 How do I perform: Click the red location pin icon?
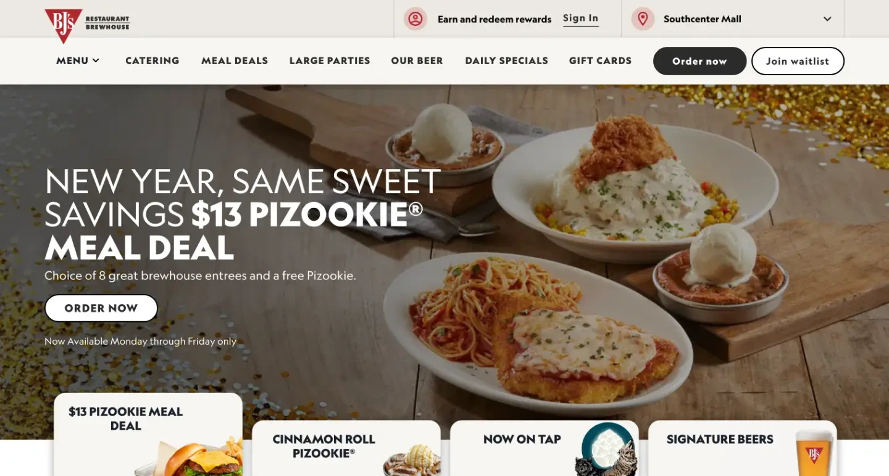[x=643, y=18]
